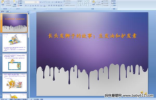
Task: Click Convert to SmartArt command
Action: point(70,5)
